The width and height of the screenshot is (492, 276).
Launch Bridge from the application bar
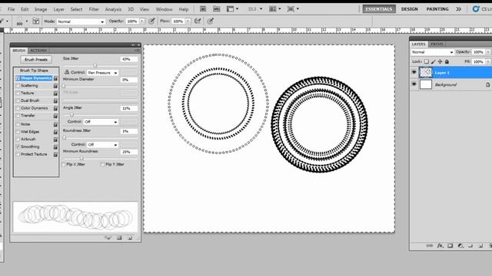point(203,9)
